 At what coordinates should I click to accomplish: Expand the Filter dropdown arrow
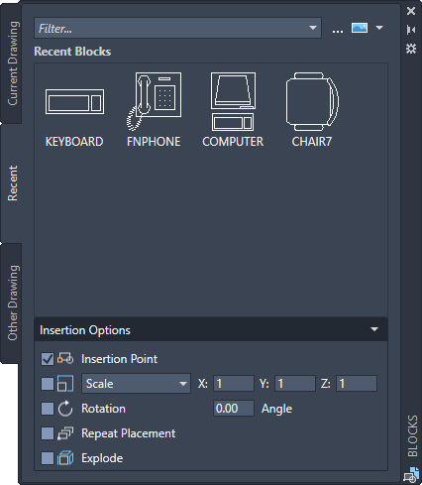coord(313,28)
